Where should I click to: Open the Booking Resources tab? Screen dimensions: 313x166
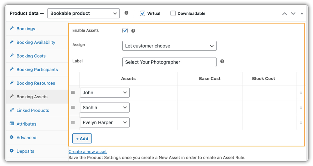coord(37,83)
